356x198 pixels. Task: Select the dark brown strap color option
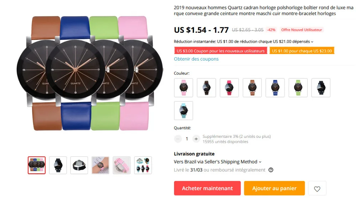[x=206, y=88]
